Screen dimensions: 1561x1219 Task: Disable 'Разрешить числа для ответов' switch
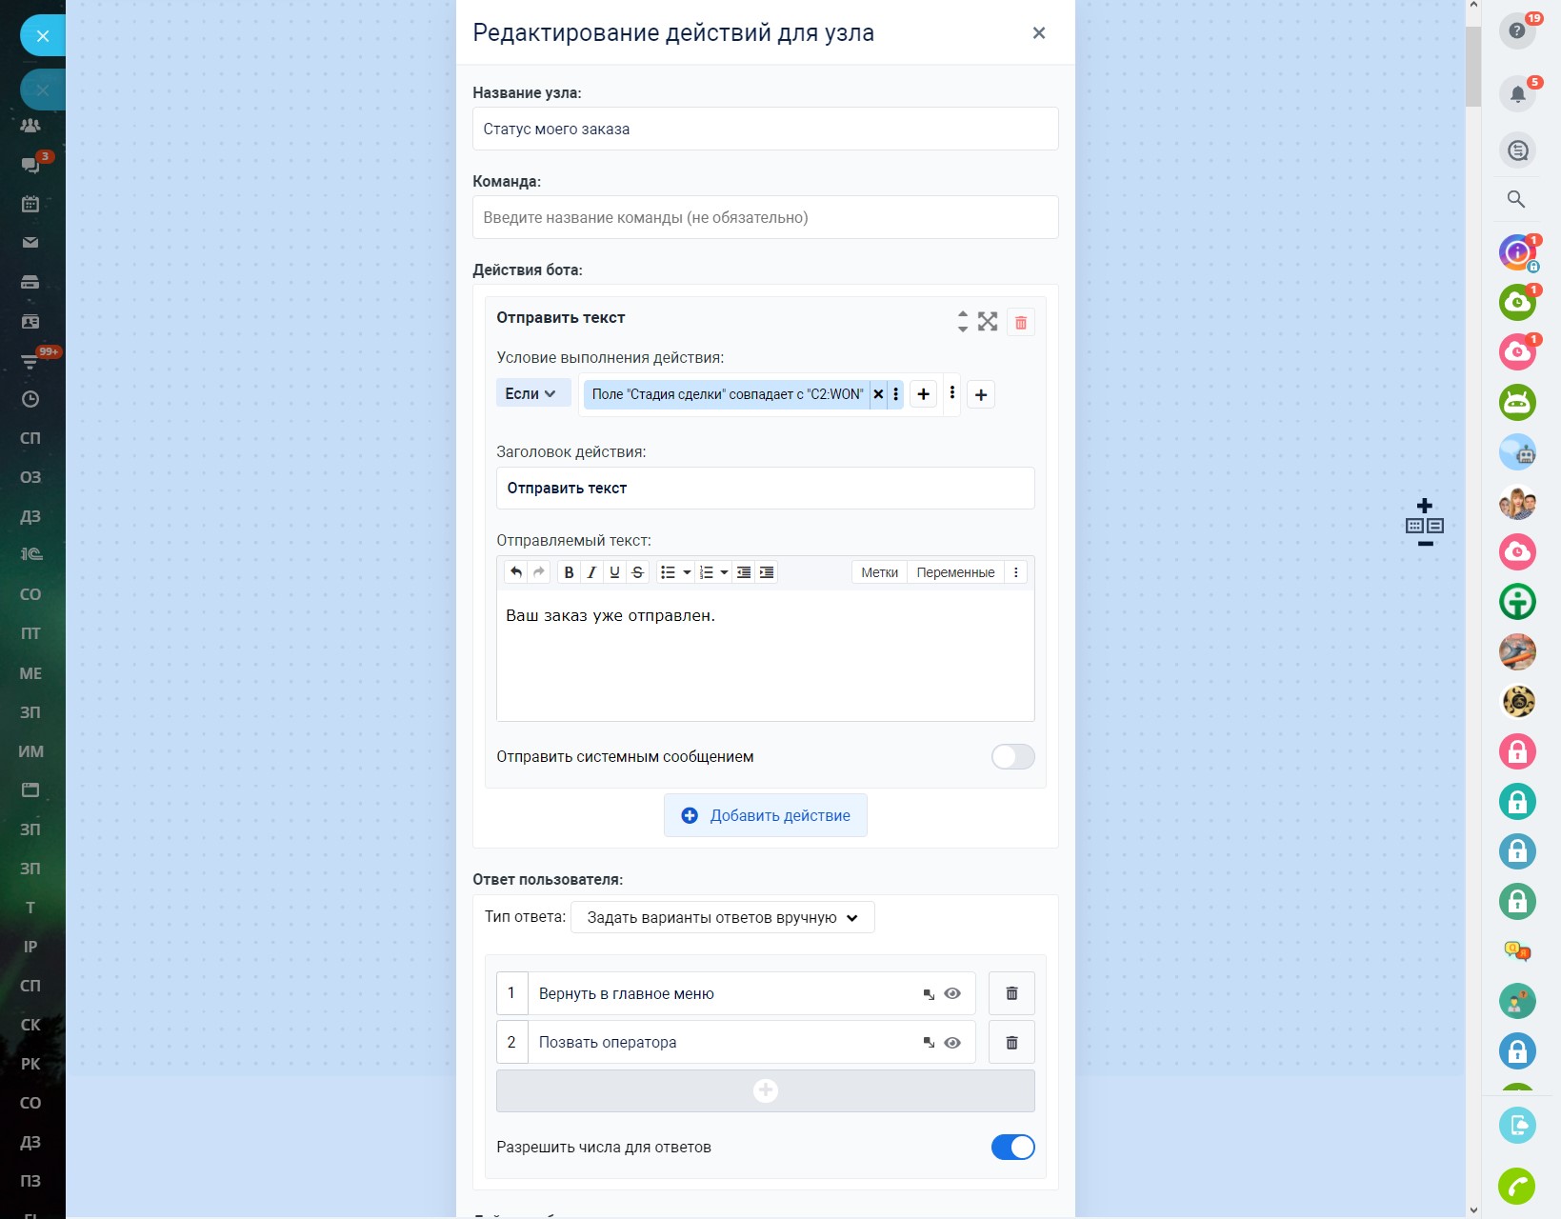click(x=1012, y=1148)
